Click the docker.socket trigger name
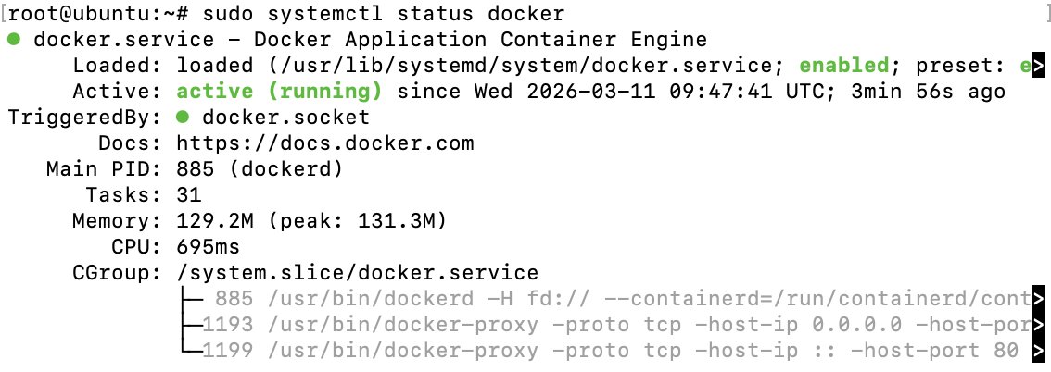The height and width of the screenshot is (372, 1051). [x=285, y=118]
